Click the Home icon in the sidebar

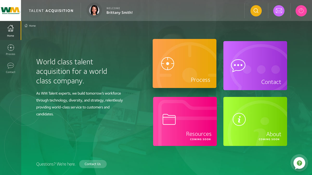point(10,29)
